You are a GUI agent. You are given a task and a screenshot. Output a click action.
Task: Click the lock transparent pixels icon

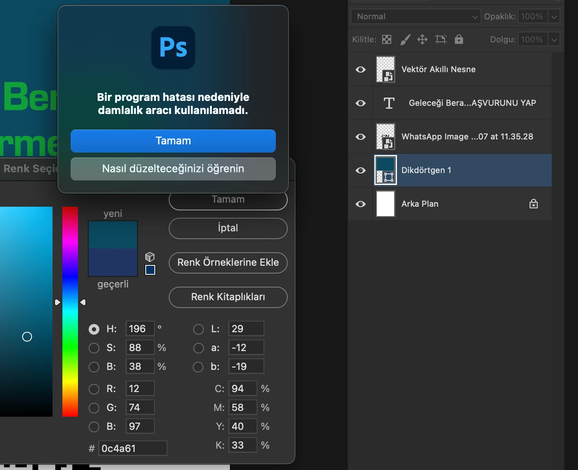click(x=387, y=39)
